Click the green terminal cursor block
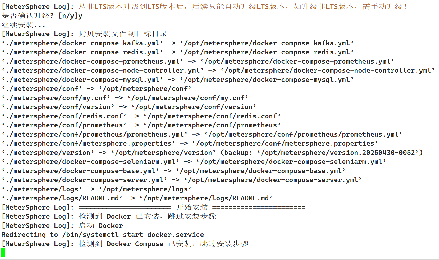This screenshot has height=260, width=439. [x=3, y=252]
